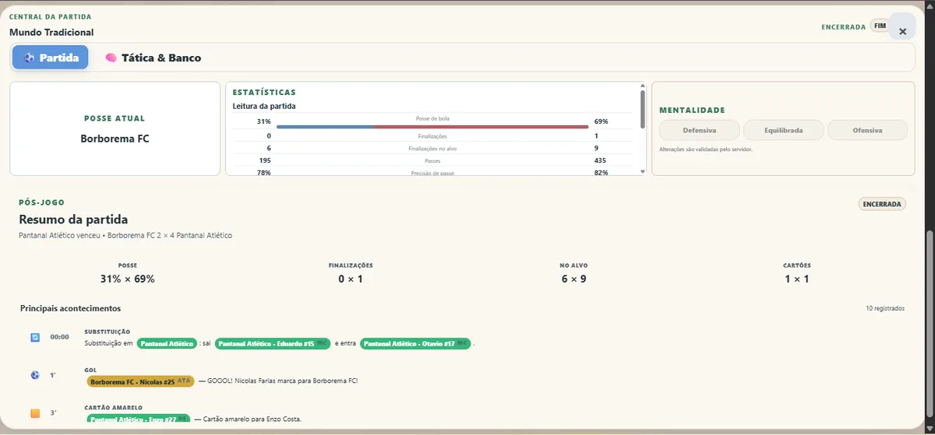Click the possession bar in statistics

(x=432, y=126)
